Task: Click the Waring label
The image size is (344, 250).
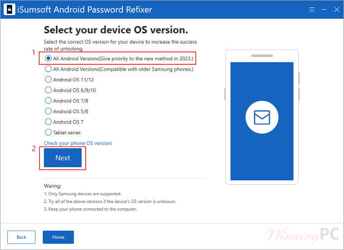Action: click(x=53, y=186)
